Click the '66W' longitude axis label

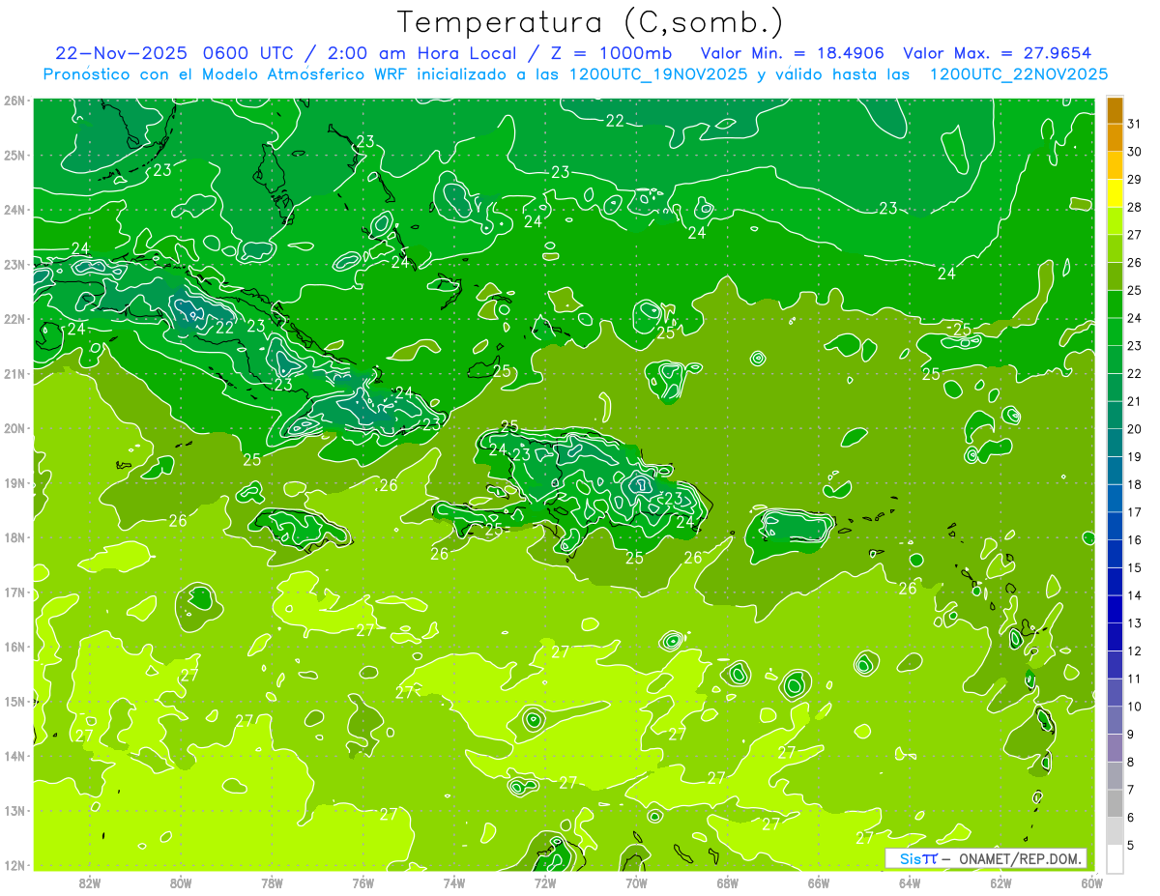[x=819, y=882]
